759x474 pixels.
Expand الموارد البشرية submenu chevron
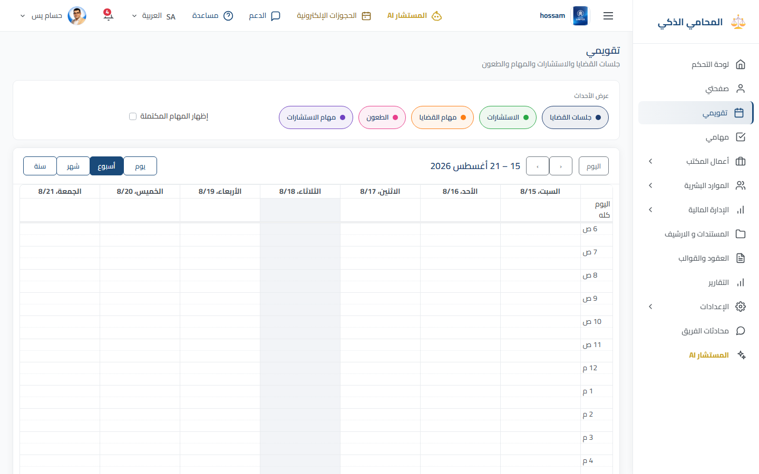click(x=650, y=185)
